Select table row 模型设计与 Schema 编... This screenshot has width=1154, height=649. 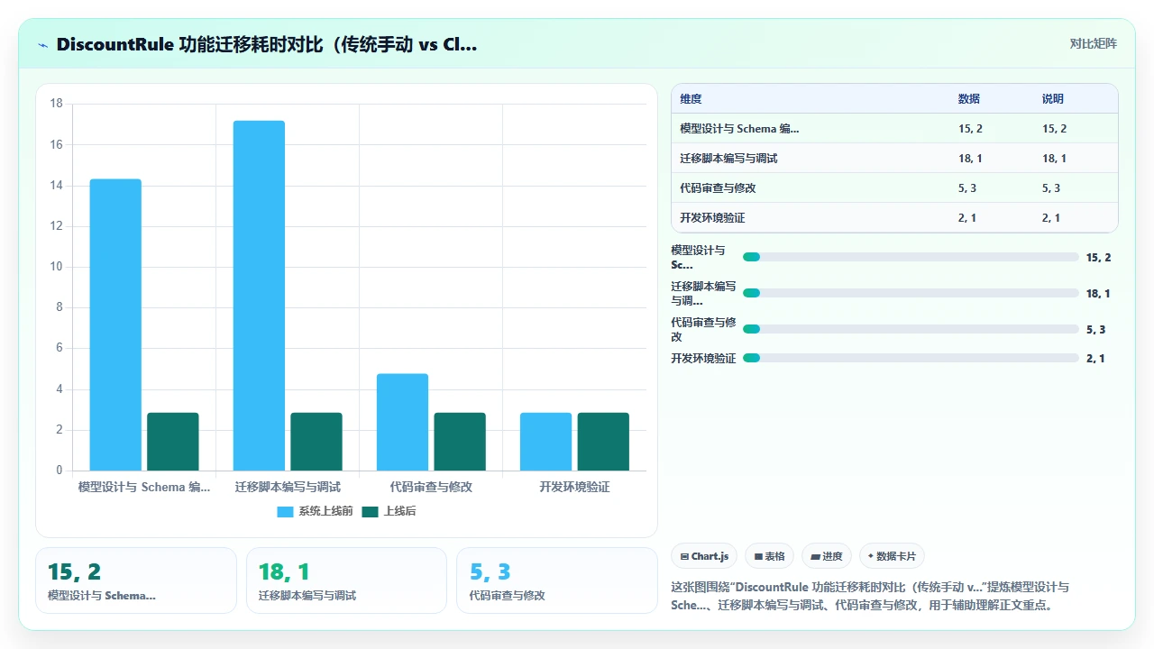[894, 129]
